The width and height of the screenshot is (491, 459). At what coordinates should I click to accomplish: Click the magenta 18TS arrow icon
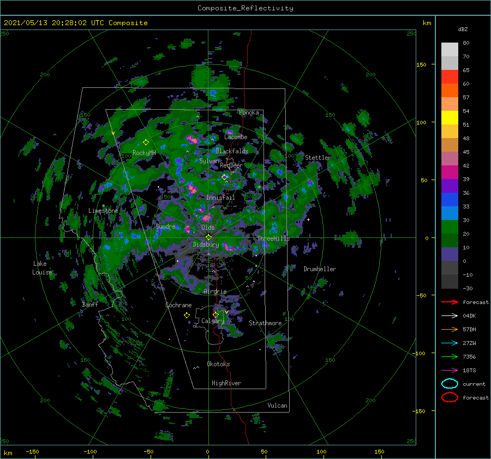click(x=450, y=371)
